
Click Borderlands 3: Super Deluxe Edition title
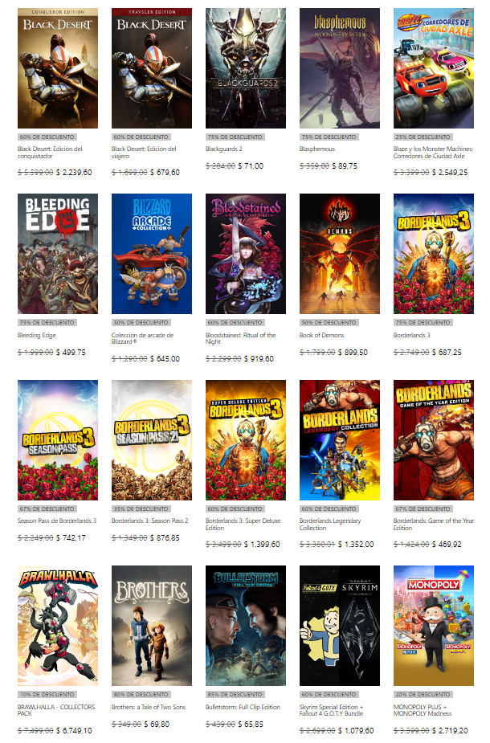(243, 524)
